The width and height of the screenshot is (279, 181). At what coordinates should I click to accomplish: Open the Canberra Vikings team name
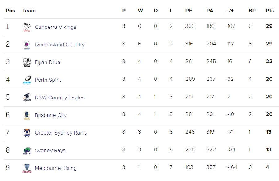coord(55,27)
